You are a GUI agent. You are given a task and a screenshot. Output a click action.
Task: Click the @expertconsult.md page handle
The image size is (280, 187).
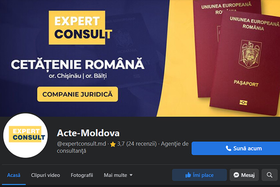(x=81, y=144)
